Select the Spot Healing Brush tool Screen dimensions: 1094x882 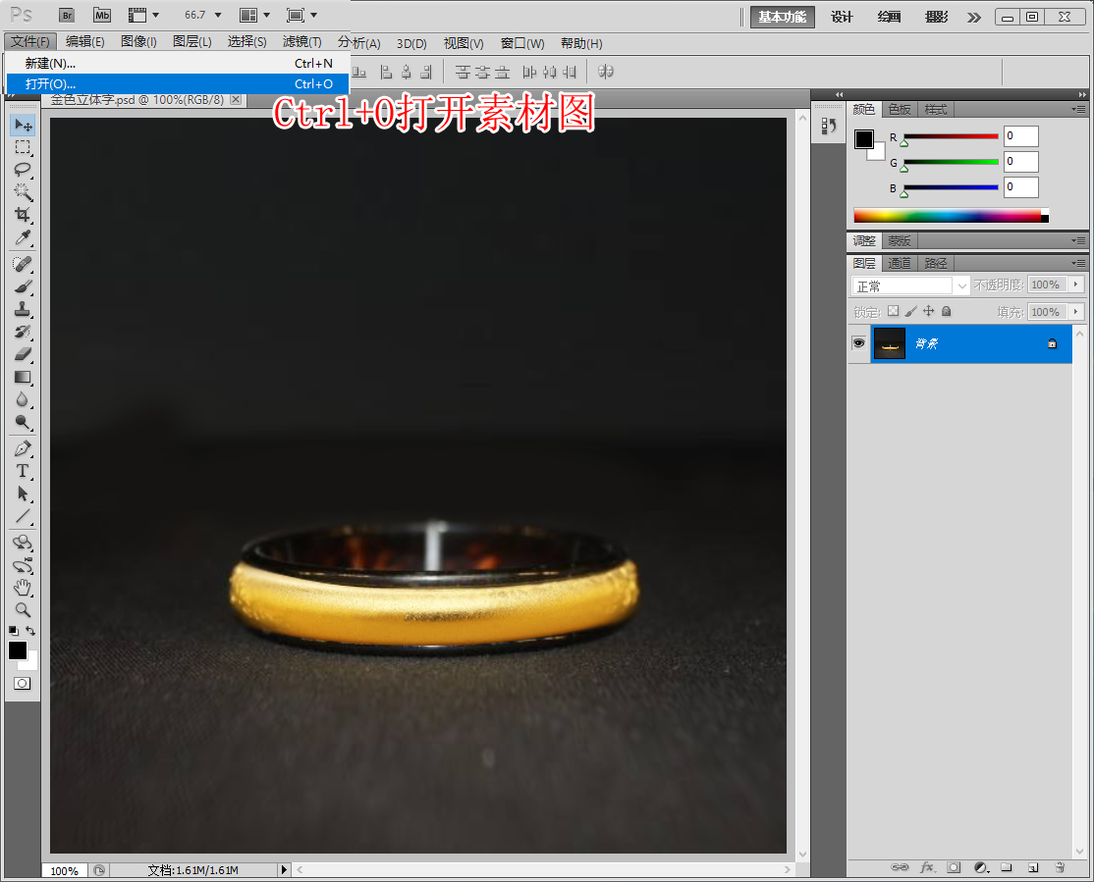(23, 264)
